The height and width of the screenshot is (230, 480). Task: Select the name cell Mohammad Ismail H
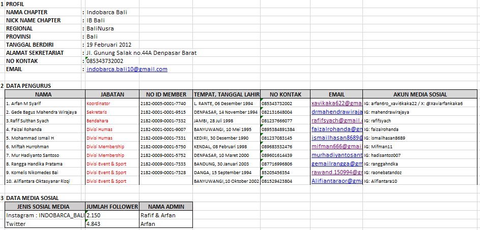[45, 138]
